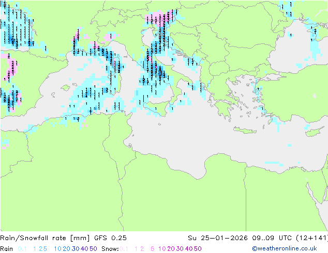
Task: Click the snow legend value 0.1
Action: [x=124, y=249]
